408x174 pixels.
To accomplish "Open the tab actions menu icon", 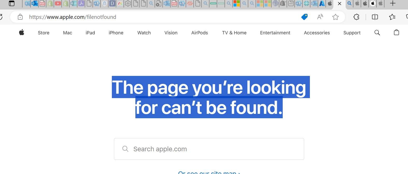I will (x=12, y=4).
